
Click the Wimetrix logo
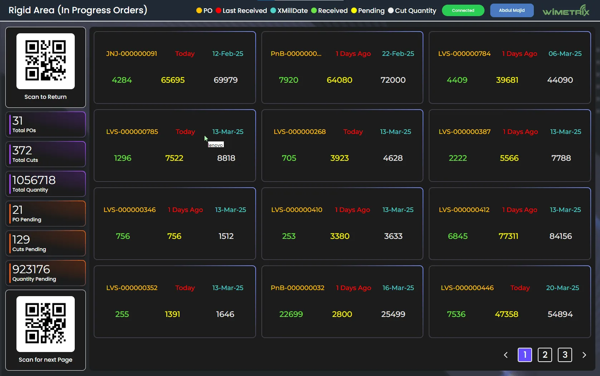coord(566,11)
